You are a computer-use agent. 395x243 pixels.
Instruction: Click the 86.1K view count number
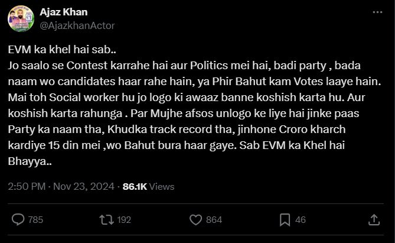coord(135,186)
